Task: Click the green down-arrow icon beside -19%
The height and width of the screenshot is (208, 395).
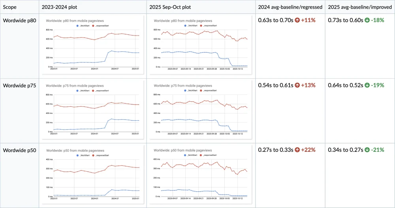Action: 367,85
